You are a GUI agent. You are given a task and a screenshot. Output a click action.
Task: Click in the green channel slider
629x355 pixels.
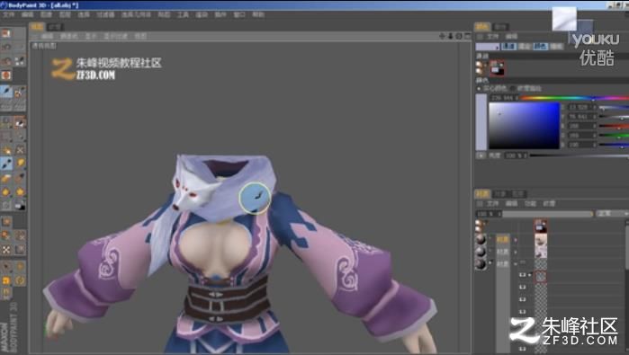(x=614, y=136)
